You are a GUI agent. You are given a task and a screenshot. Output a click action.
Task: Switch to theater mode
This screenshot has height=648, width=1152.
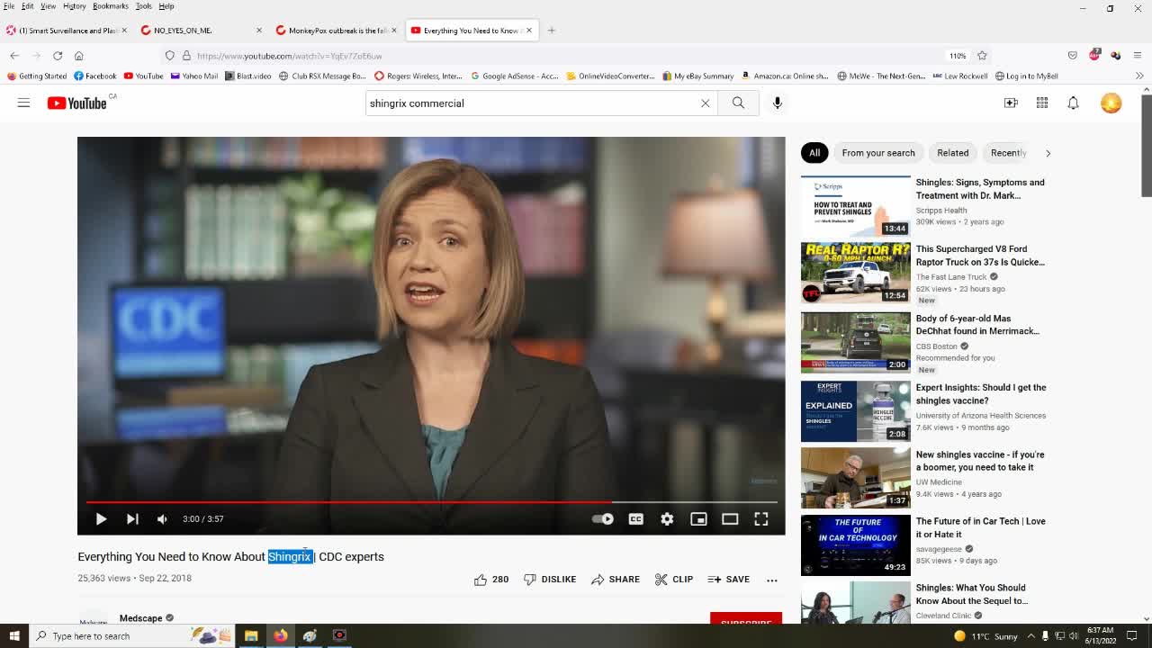pyautogui.click(x=730, y=518)
